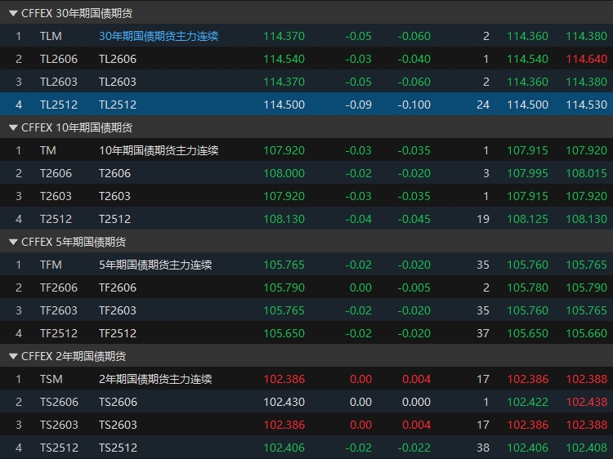613x459 pixels.
Task: Click TS2606 bid price 102.422
Action: (x=527, y=402)
